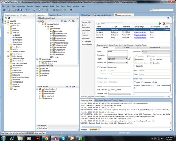This screenshot has height=141, width=176.
Task: Open the Type BigDecimal dropdown
Action: point(118,59)
